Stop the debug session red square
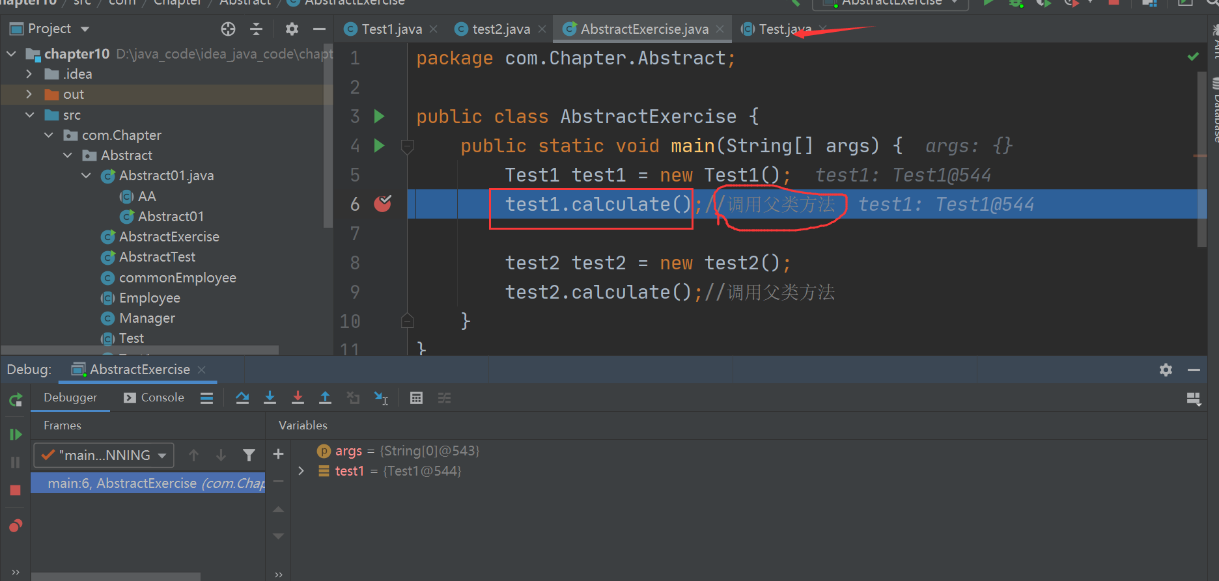The width and height of the screenshot is (1219, 581). pos(16,491)
